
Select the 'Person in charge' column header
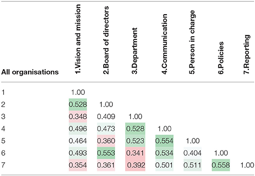point(192,42)
